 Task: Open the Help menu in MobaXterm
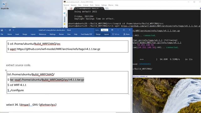[x=117, y=5]
